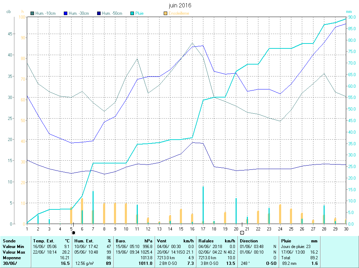Click the Direction column header

tap(249, 241)
